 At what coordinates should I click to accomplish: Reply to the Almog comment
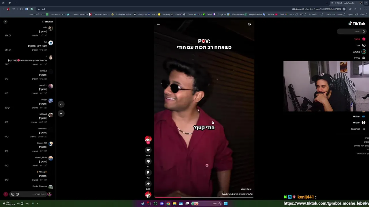click(35, 180)
